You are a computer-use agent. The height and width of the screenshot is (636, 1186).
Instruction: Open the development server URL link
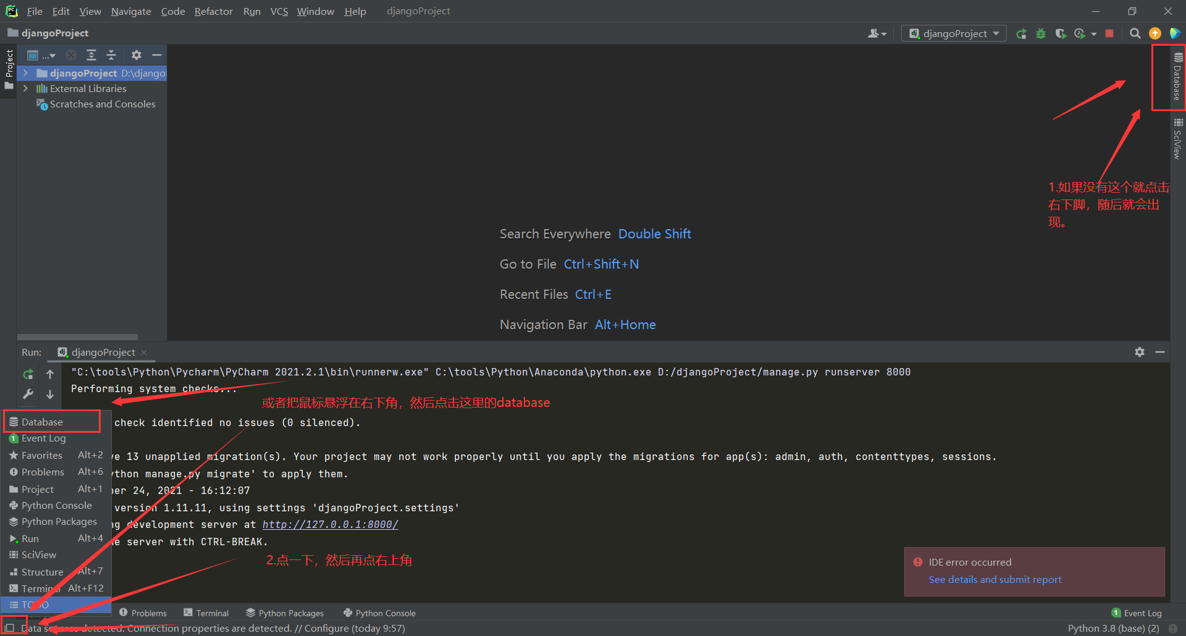point(330,524)
